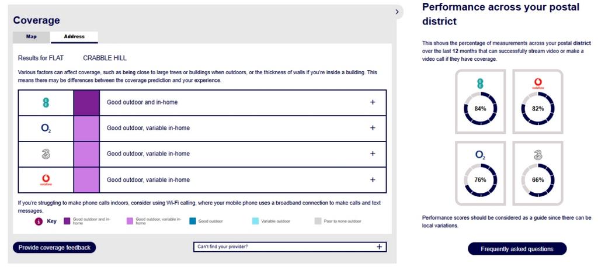Click the dark purple EE coverage swatch

[x=86, y=102]
